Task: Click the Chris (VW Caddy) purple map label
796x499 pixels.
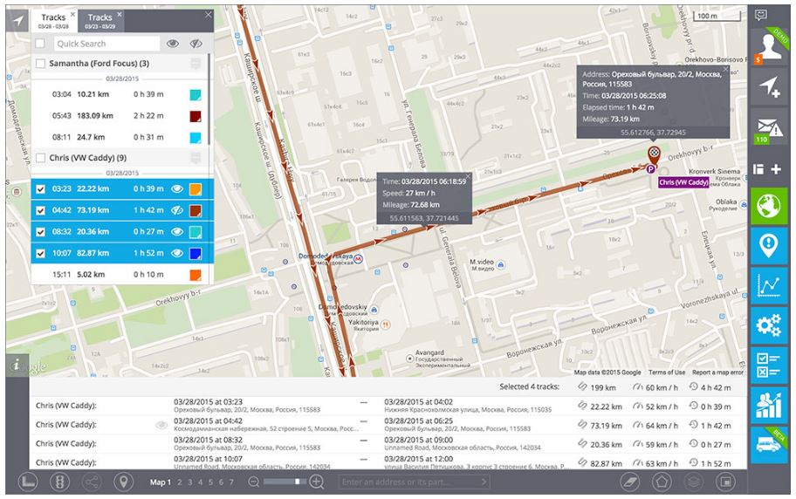Action: [683, 182]
